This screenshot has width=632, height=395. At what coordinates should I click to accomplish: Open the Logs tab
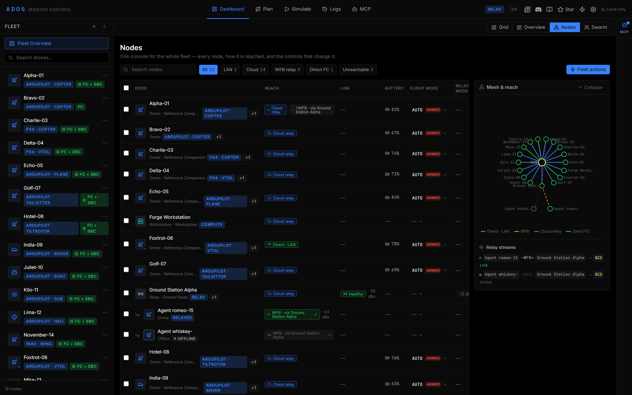click(x=331, y=9)
